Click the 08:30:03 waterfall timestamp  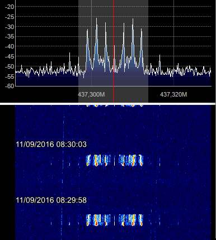51,145
